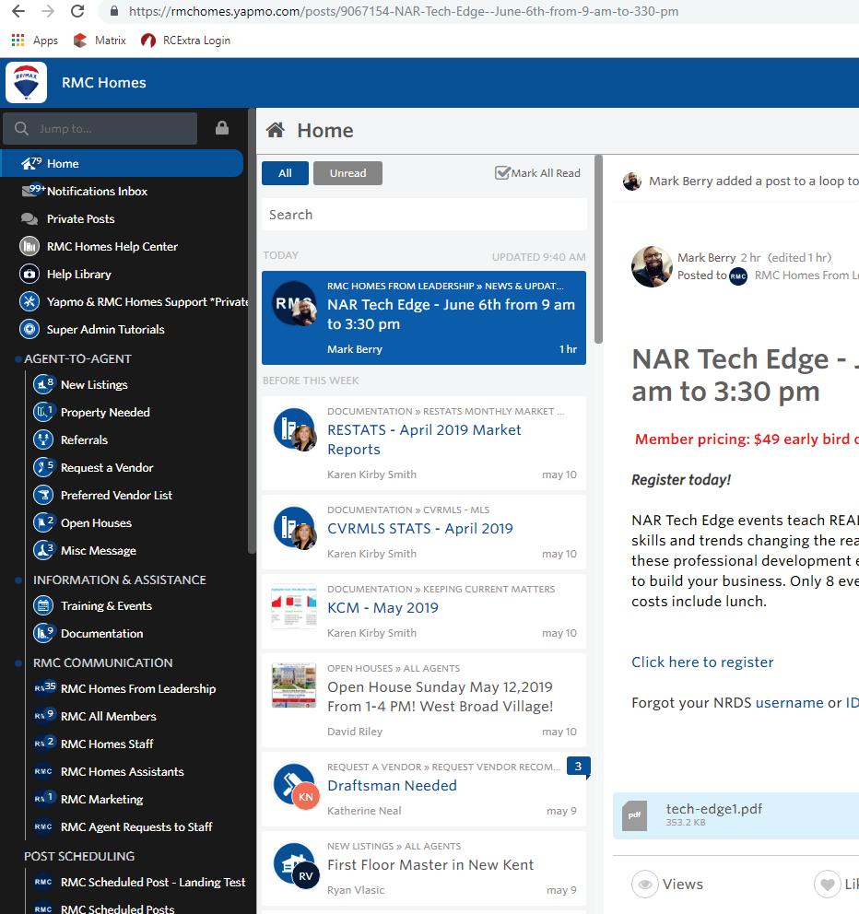This screenshot has width=859, height=914.
Task: Collapse INFORMATION & ASSISTANCE section
Action: (x=119, y=580)
